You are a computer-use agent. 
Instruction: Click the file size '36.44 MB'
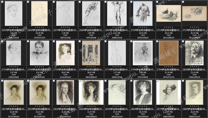point(194,112)
